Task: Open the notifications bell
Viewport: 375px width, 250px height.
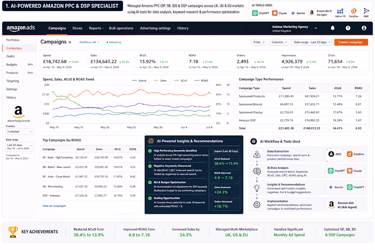Action: click(332, 28)
